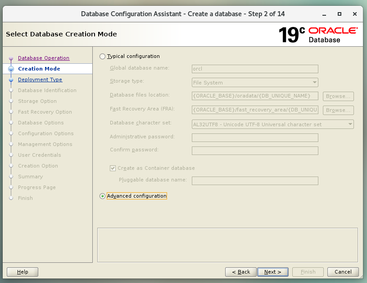Screen dimensions: 367x283
Task: Focus the Administrative password field
Action: [255, 137]
